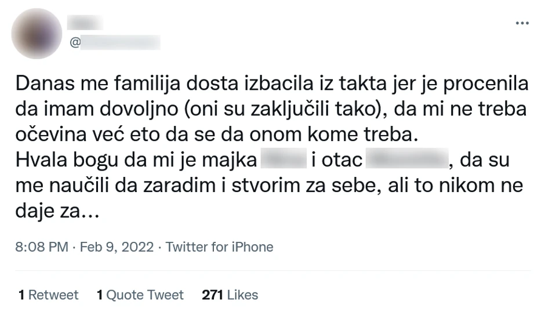The image size is (545, 315).
Task: View the 1 Retweet list
Action: click(48, 295)
